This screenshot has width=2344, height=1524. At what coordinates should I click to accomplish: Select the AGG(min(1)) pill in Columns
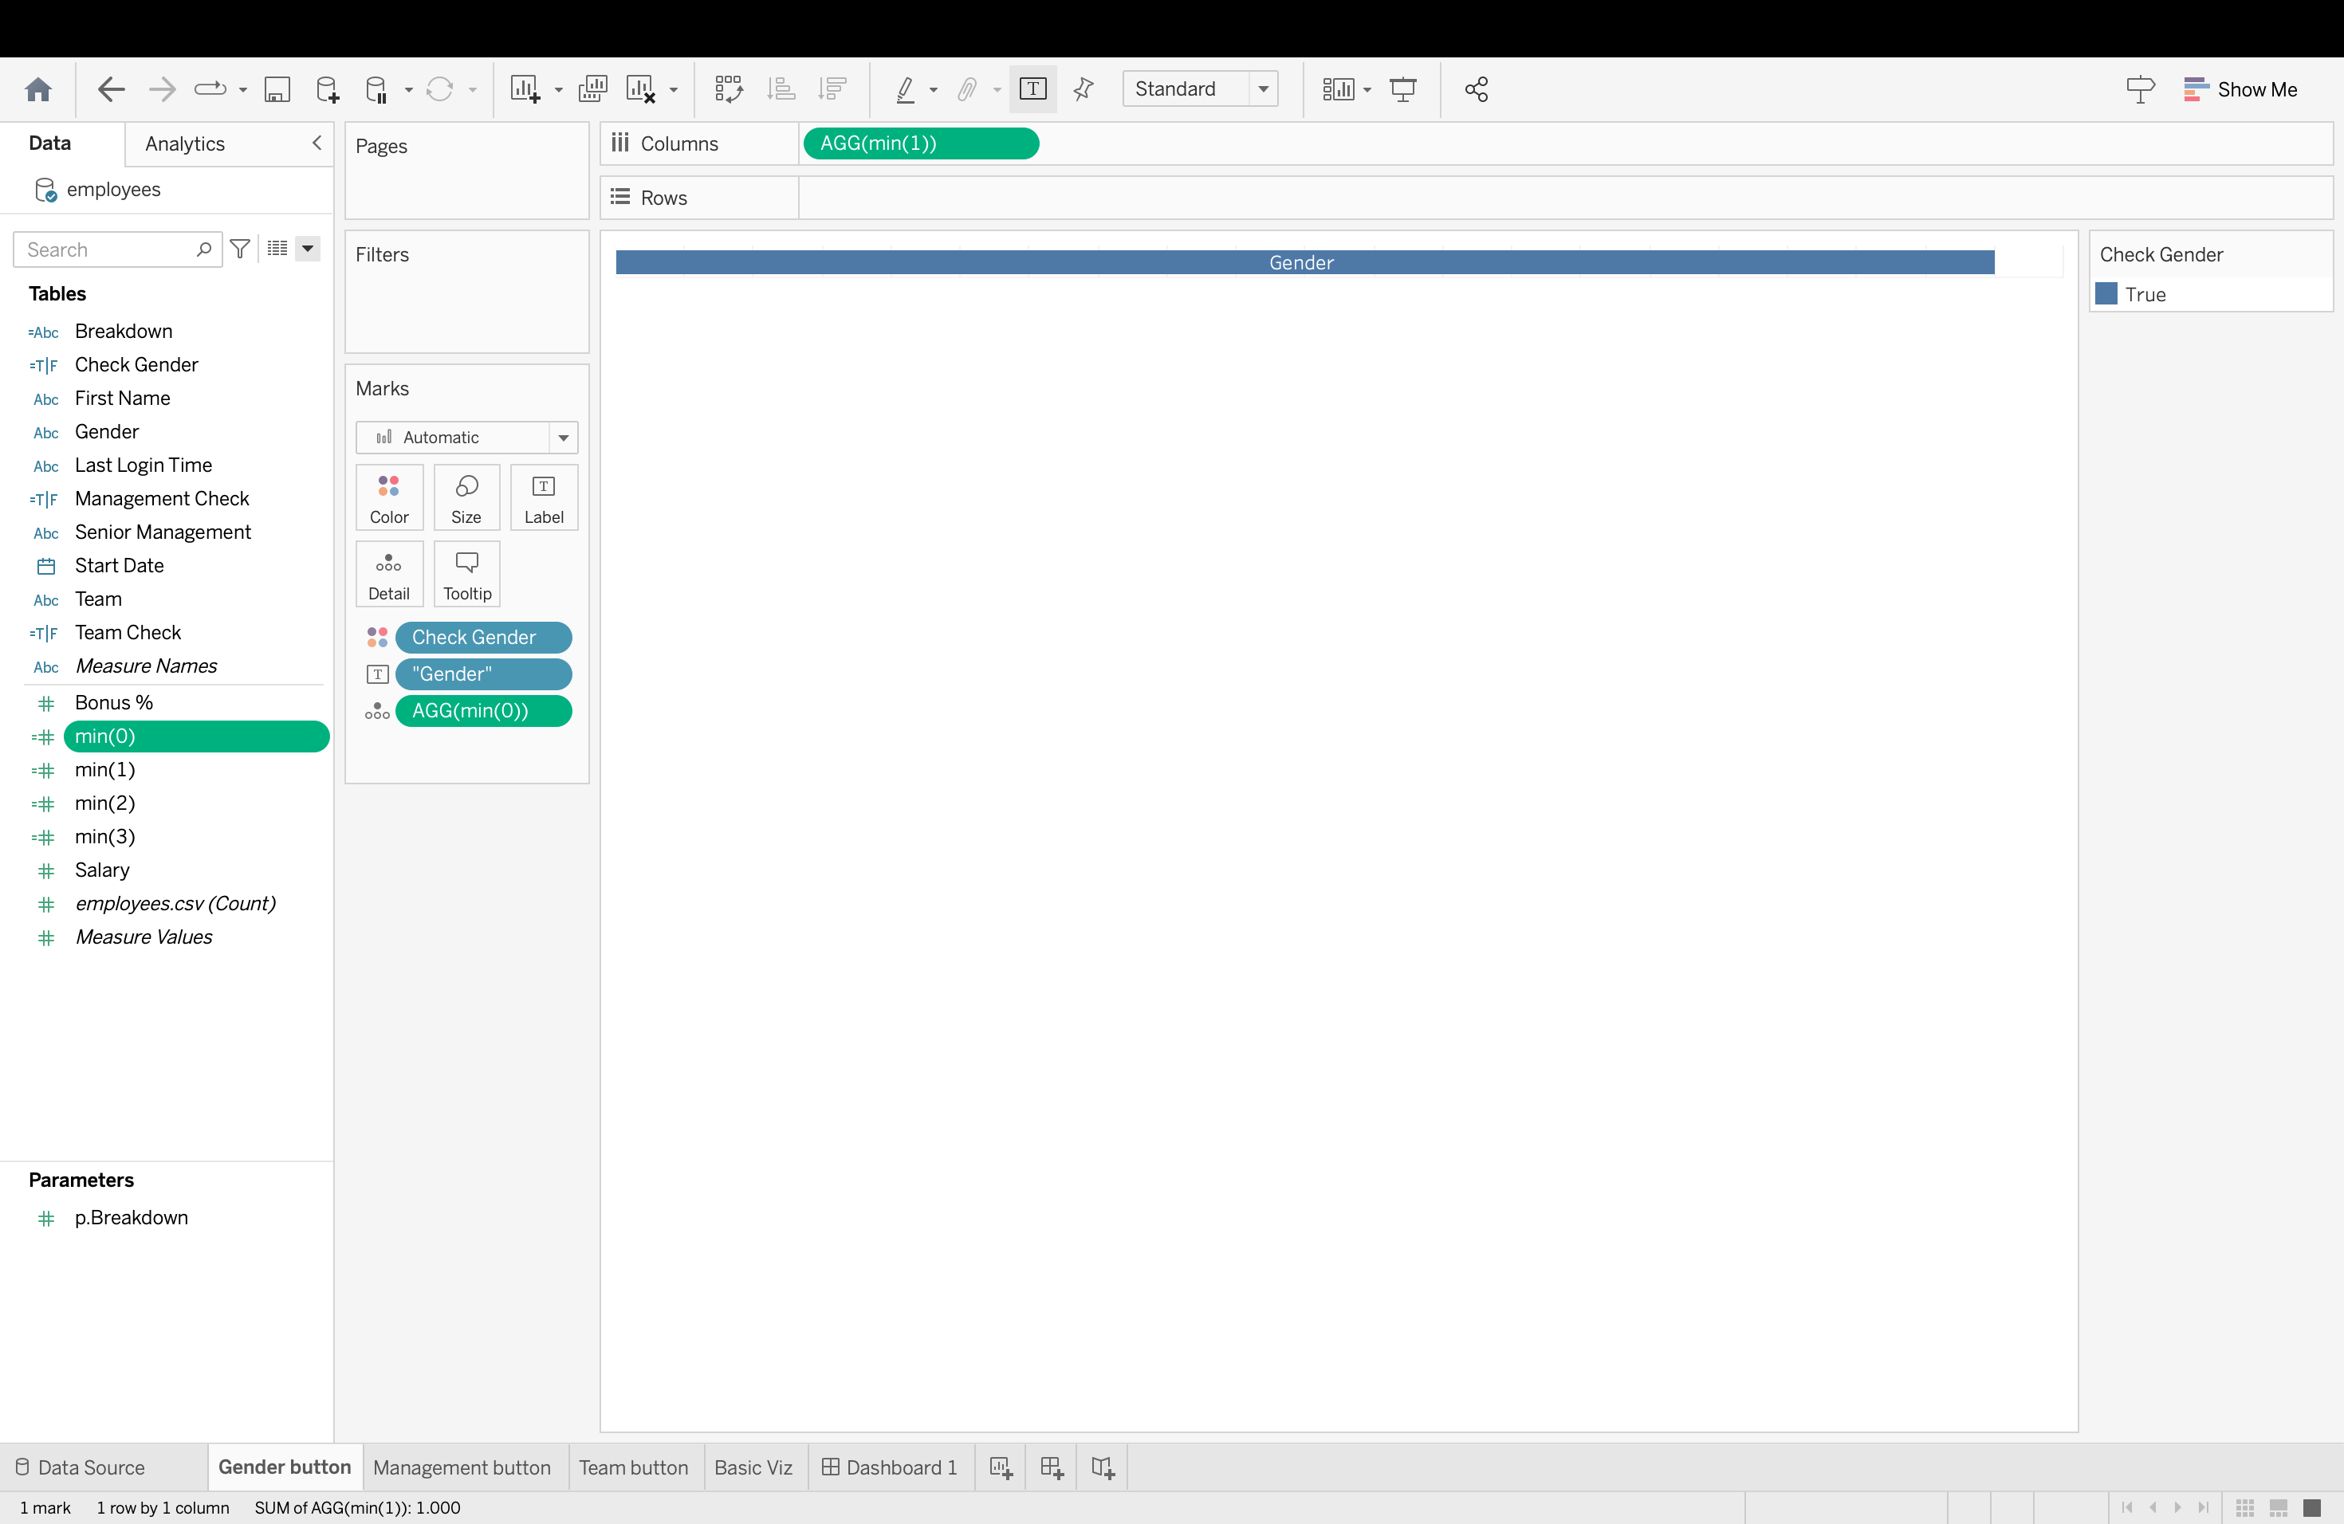920,143
